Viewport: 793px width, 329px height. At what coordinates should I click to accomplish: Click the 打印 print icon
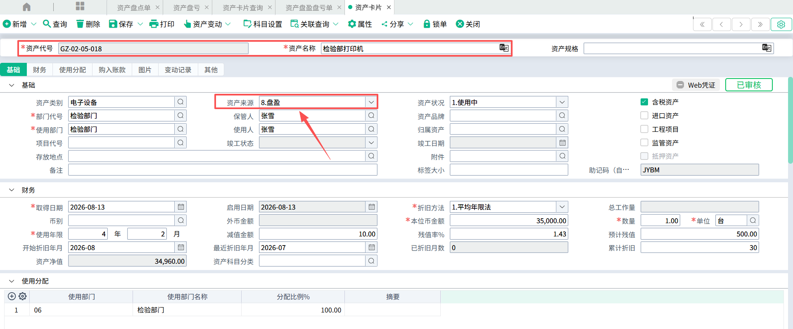pos(154,24)
